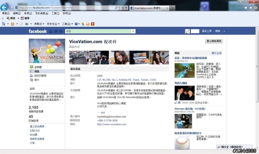This screenshot has width=259, height=154.
Task: Close the converter toolbar with the X
Action: tap(3, 18)
